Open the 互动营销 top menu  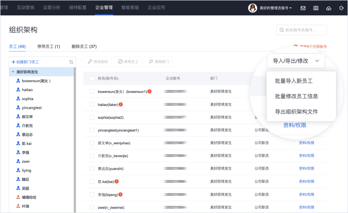click(x=25, y=7)
